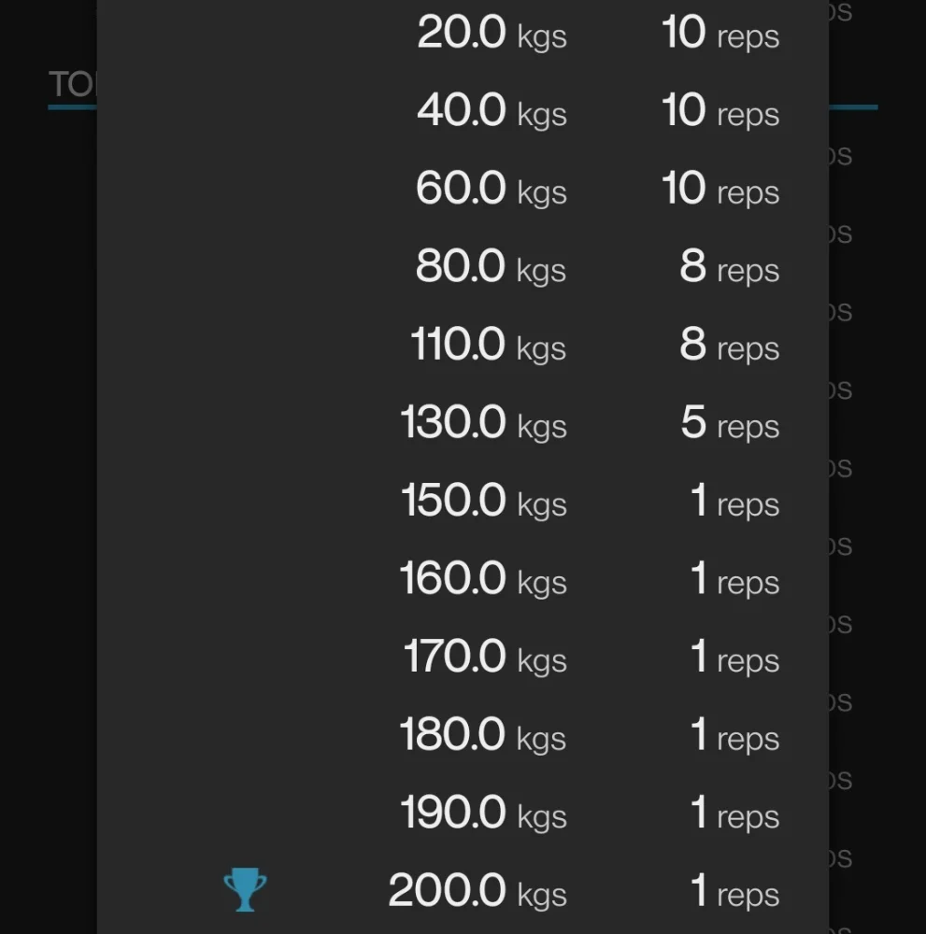Tap the 180.0 kgs weight value
The height and width of the screenshot is (934, 926).
(483, 736)
